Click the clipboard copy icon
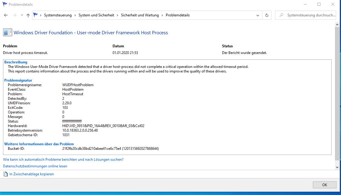This screenshot has height=195, width=341. (5, 174)
